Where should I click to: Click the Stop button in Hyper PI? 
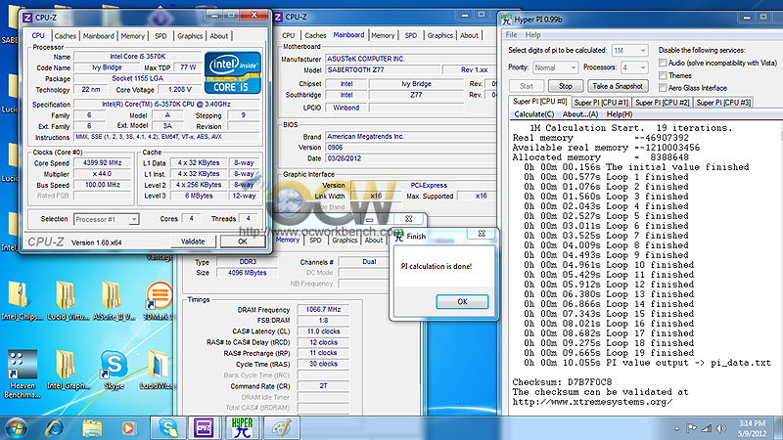566,86
